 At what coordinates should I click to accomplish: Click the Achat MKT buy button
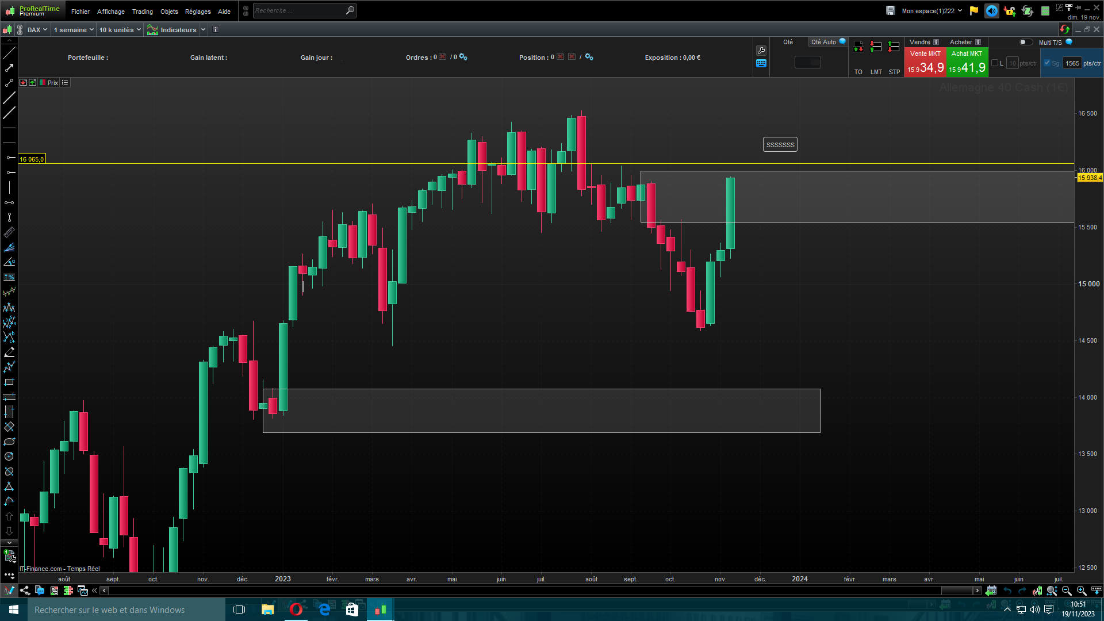[967, 62]
